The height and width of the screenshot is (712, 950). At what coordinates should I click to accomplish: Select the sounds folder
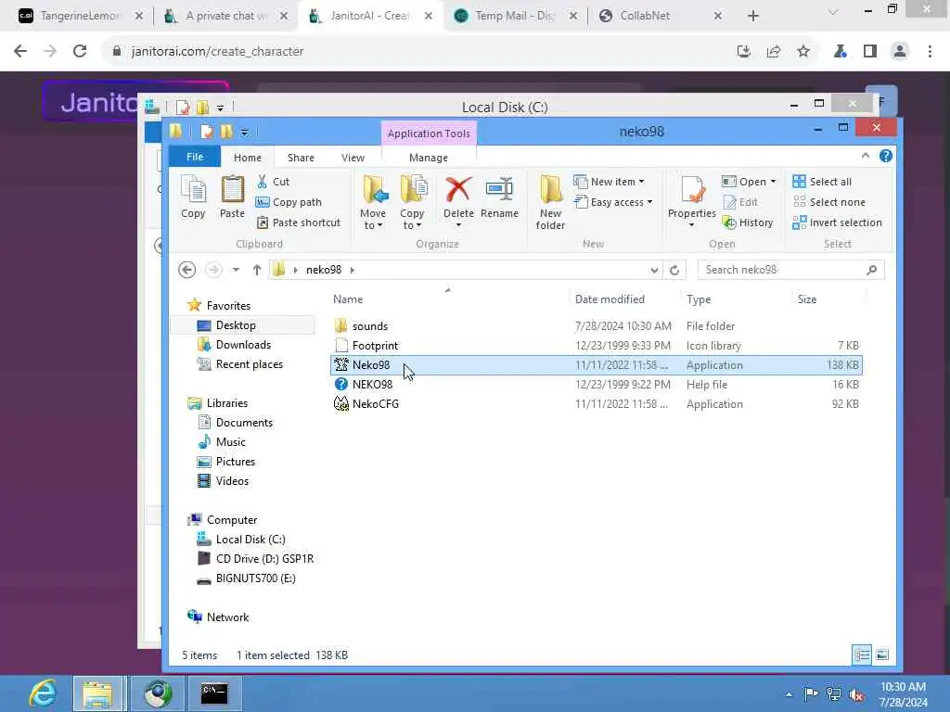(597, 325)
